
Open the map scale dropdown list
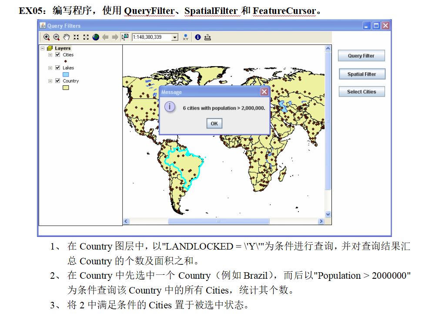174,37
